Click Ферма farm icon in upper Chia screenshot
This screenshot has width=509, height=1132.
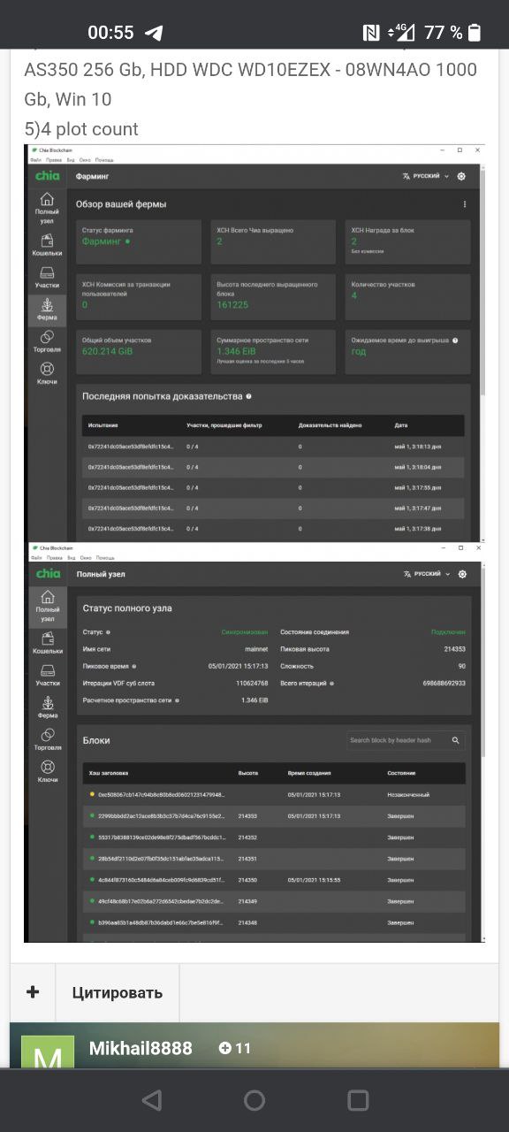48,310
